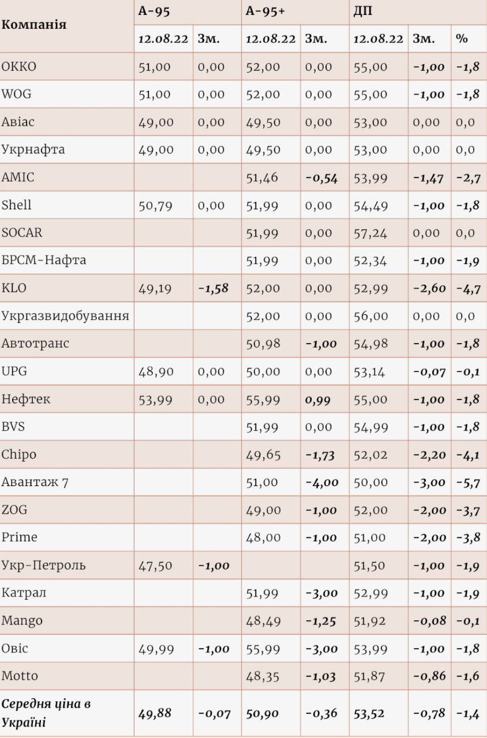Select the А-95 column header
This screenshot has height=738, width=487.
pos(154,12)
